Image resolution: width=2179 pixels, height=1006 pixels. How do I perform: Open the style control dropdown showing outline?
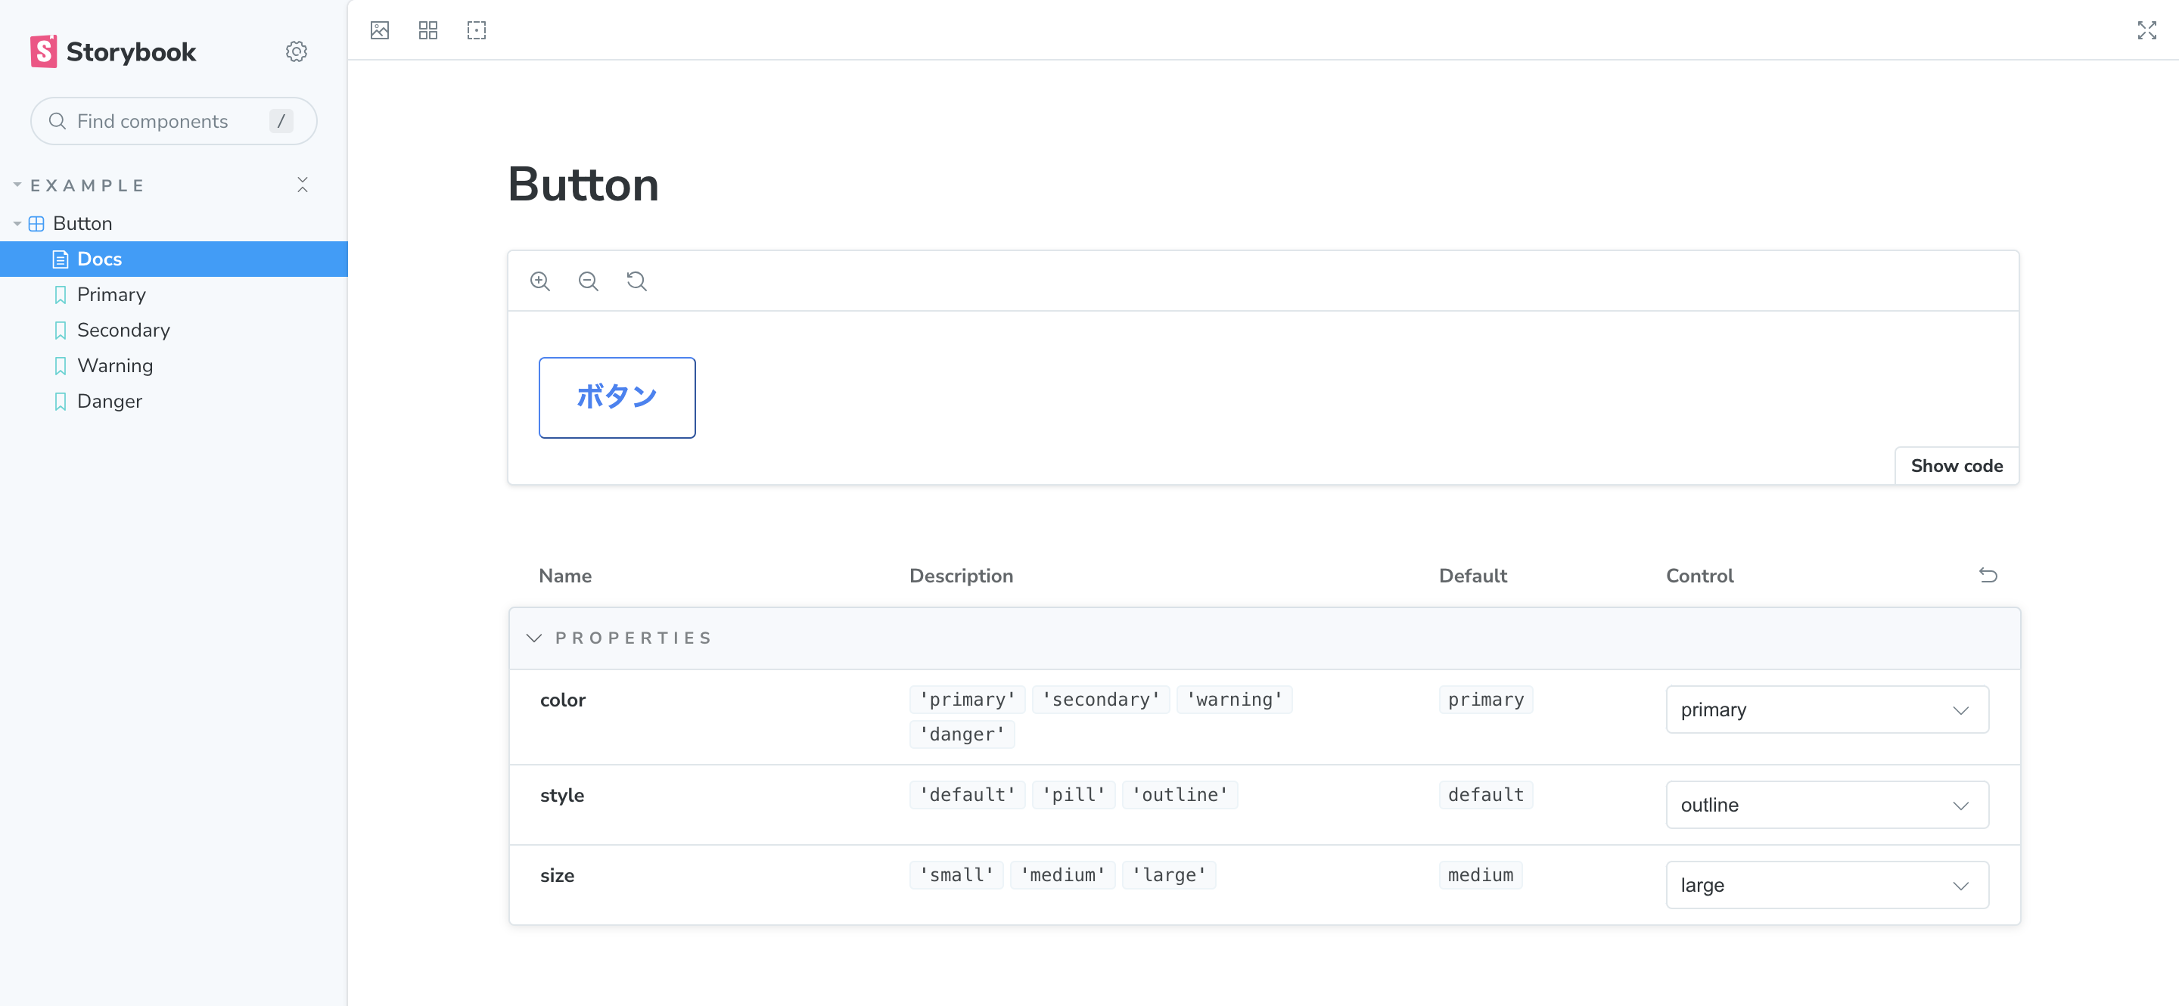[1826, 805]
